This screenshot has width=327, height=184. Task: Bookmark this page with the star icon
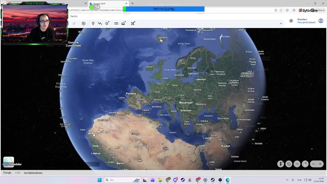[x=281, y=10]
